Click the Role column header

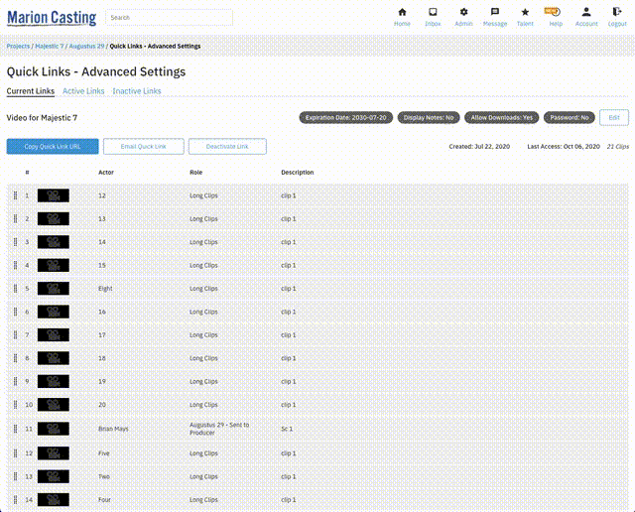coord(196,172)
